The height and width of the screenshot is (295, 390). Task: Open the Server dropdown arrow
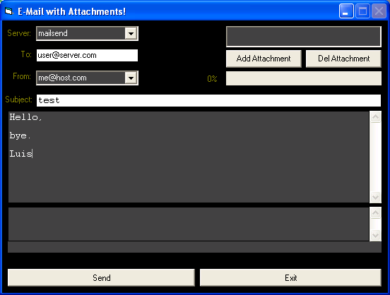click(131, 33)
